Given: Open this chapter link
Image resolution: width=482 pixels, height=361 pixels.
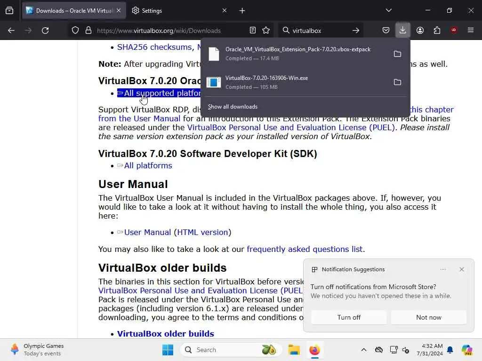Looking at the screenshot, I should (x=432, y=110).
